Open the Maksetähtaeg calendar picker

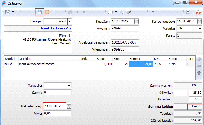click(69, 106)
